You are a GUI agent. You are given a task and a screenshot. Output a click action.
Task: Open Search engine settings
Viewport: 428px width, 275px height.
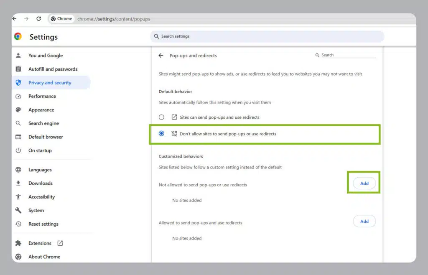[43, 123]
